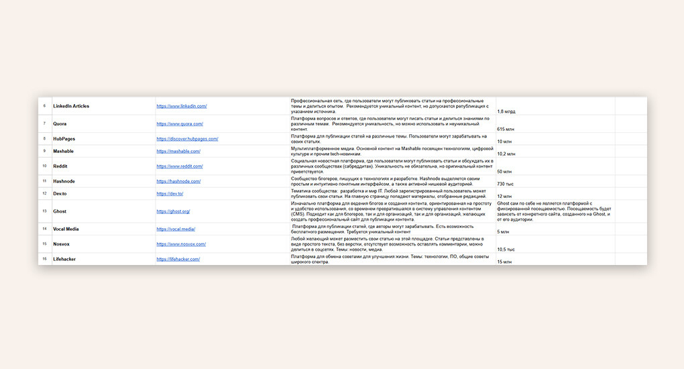Follow the discover.hubpages.com link
Viewport: 684px width, 369px height.
(187, 139)
